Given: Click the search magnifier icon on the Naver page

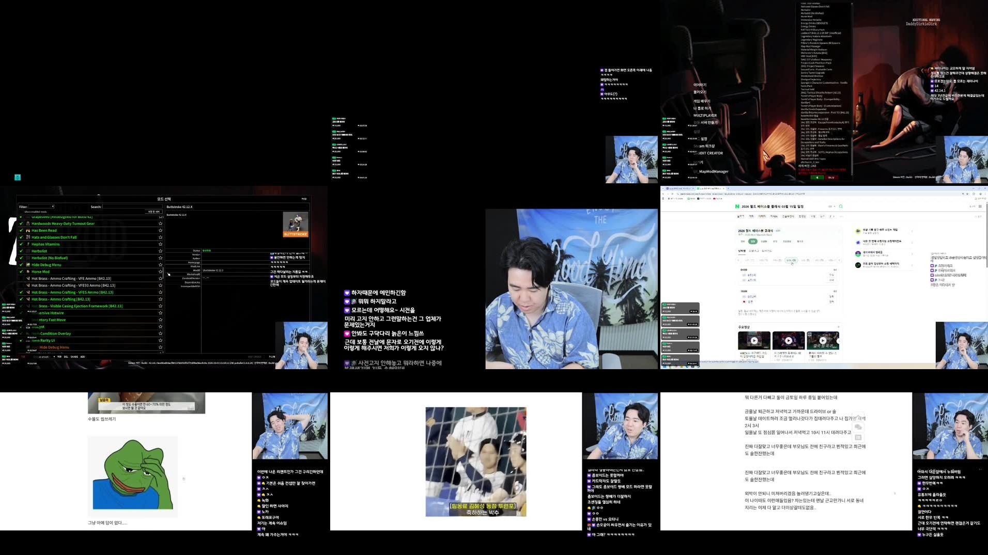Looking at the screenshot, I should click(841, 207).
